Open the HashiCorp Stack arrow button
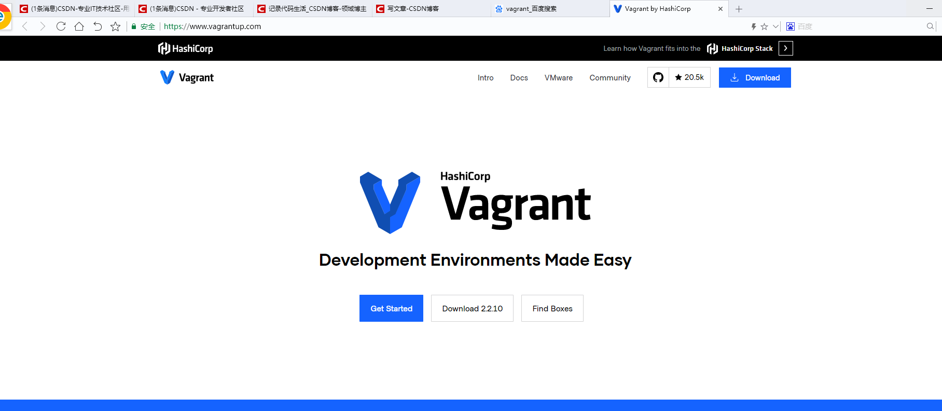This screenshot has height=411, width=942. tap(785, 48)
